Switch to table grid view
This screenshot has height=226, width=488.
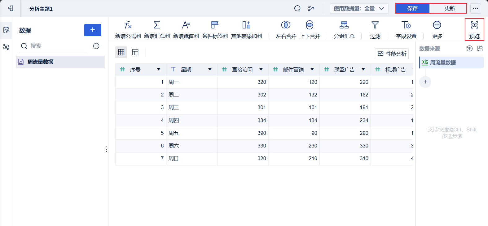[x=121, y=52]
